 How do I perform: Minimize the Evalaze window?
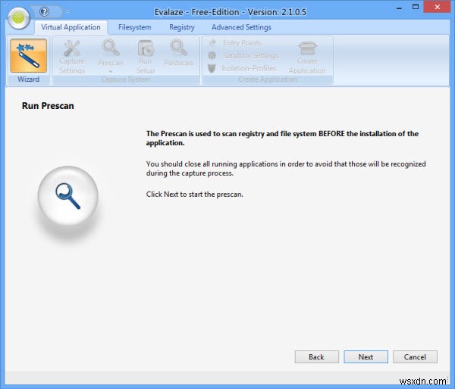coord(399,8)
